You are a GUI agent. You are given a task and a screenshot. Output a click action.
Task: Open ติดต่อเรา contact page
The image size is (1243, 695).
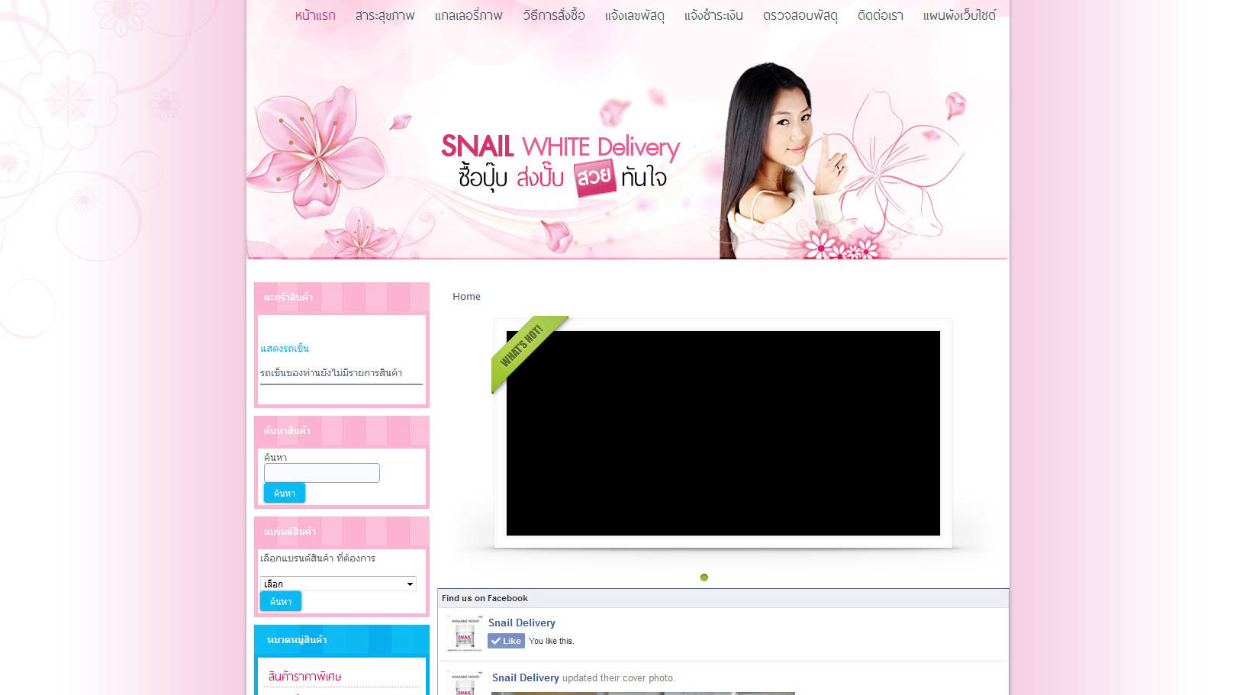(881, 15)
